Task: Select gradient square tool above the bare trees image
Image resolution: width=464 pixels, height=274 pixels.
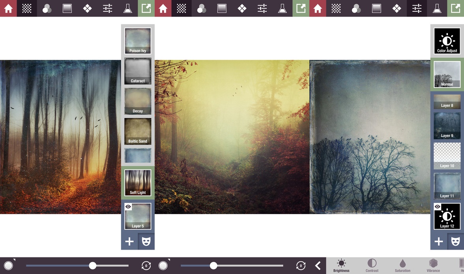Action: pos(376,8)
